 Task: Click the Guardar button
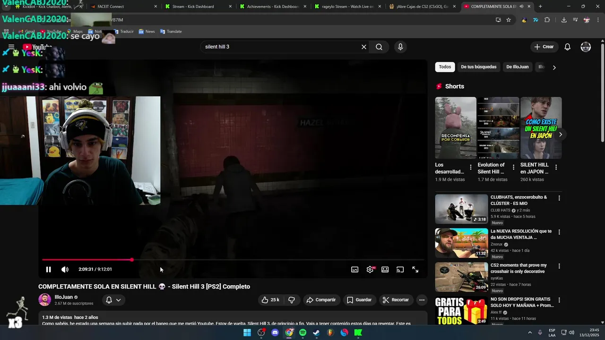click(x=359, y=300)
